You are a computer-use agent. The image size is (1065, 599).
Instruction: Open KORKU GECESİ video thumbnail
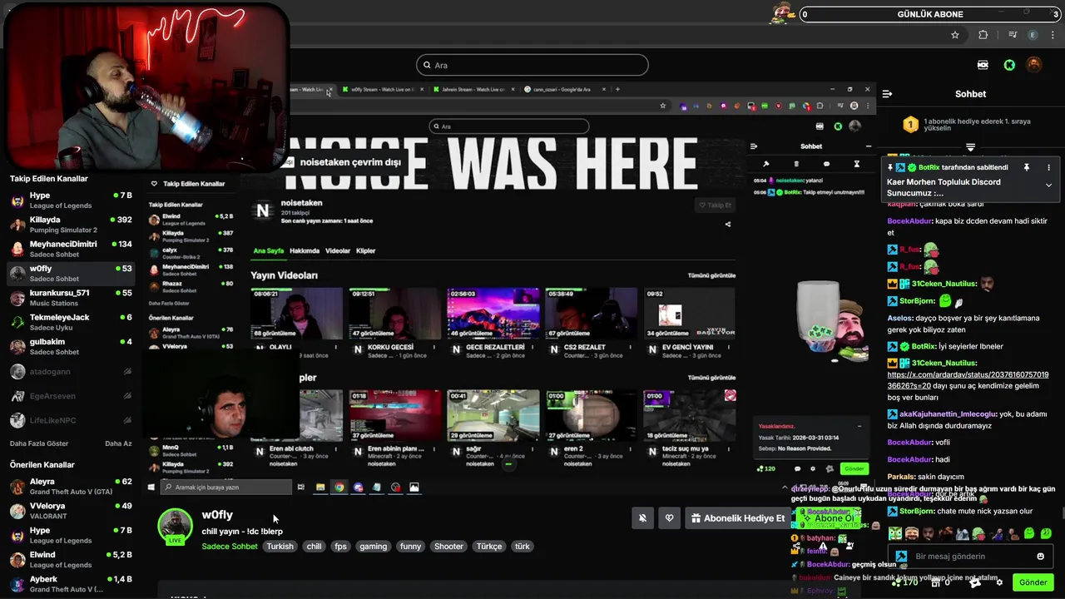coord(395,313)
